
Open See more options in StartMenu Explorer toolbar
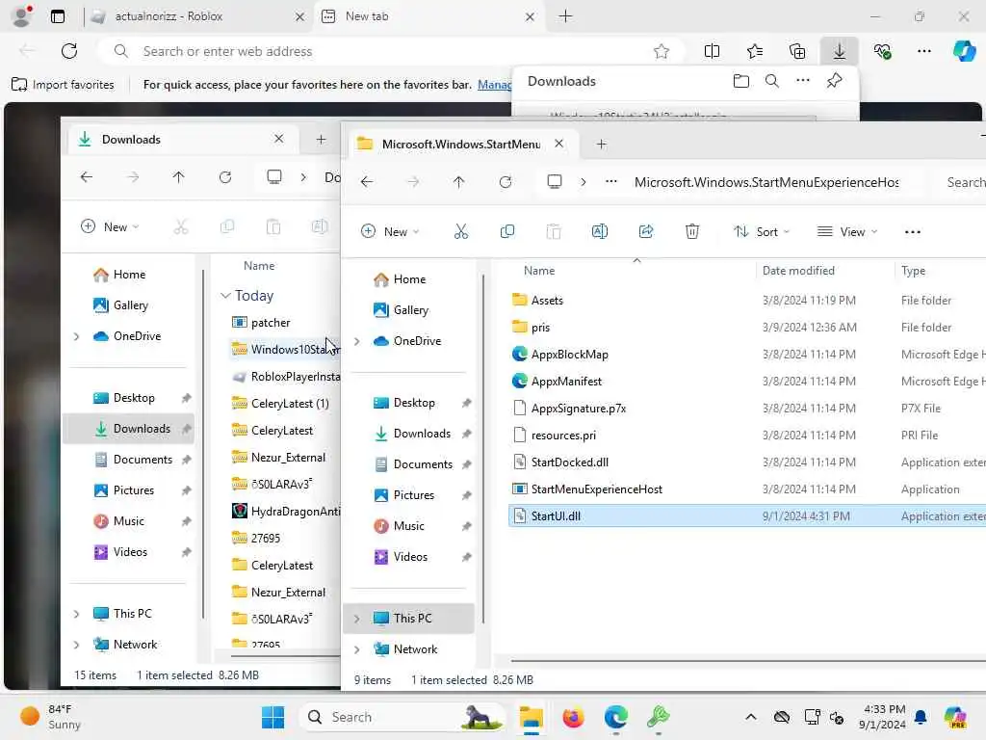point(913,231)
